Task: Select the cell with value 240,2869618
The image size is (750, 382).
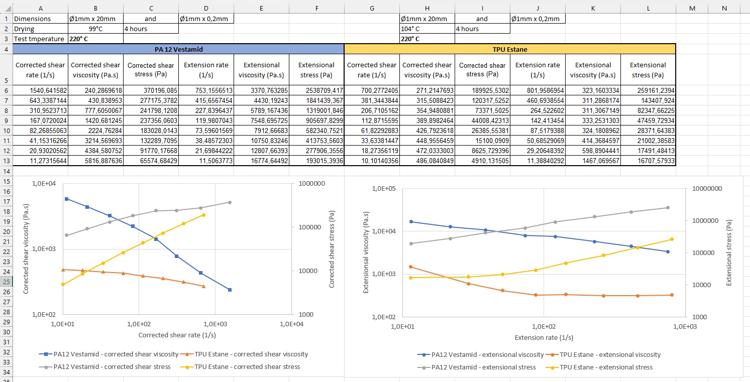Action: [x=95, y=91]
